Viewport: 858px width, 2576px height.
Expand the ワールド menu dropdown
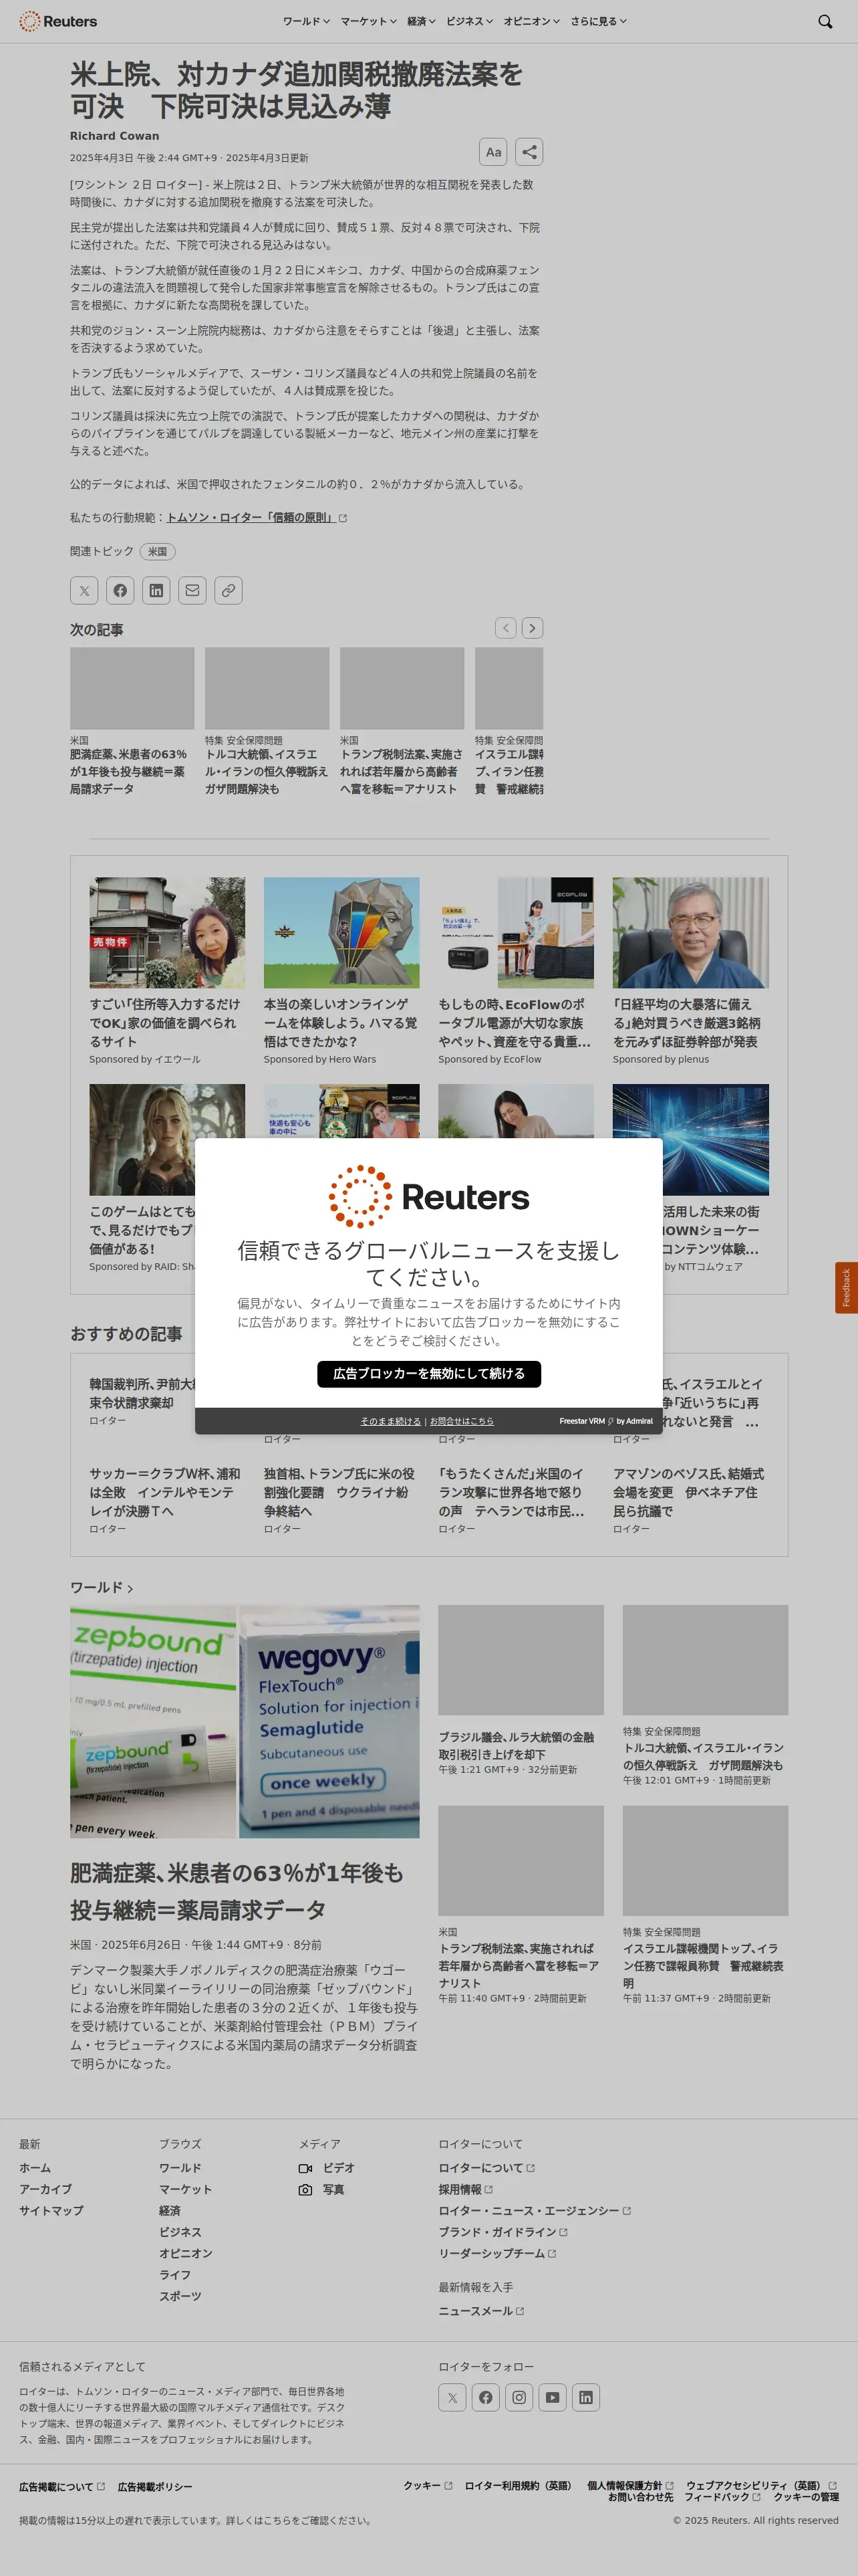point(307,21)
